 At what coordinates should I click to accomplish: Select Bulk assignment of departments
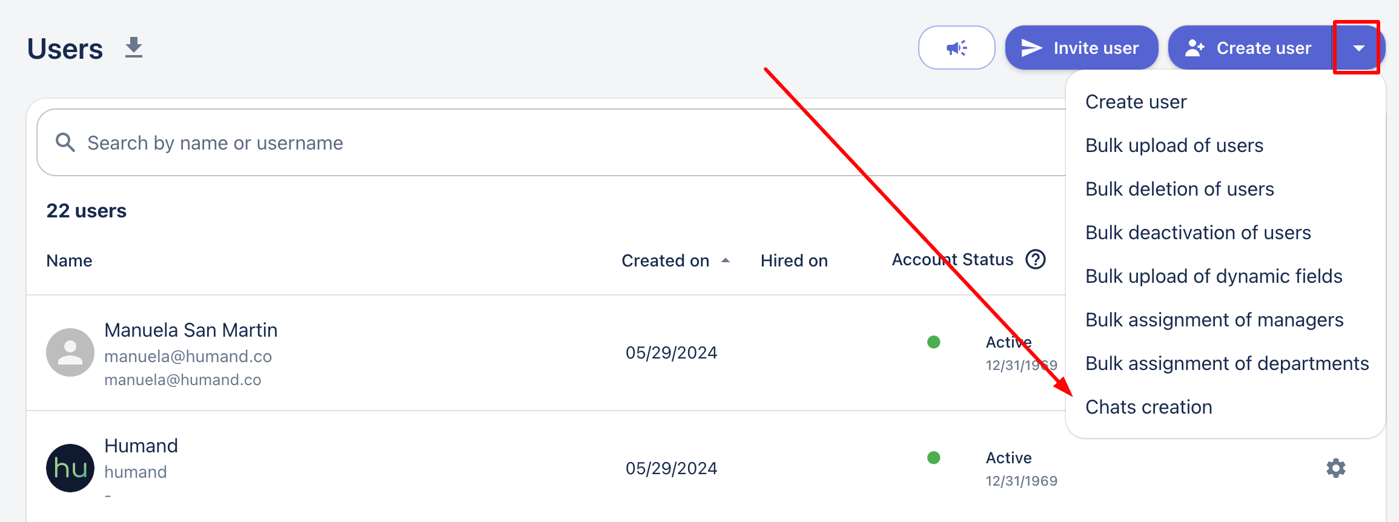(1226, 363)
